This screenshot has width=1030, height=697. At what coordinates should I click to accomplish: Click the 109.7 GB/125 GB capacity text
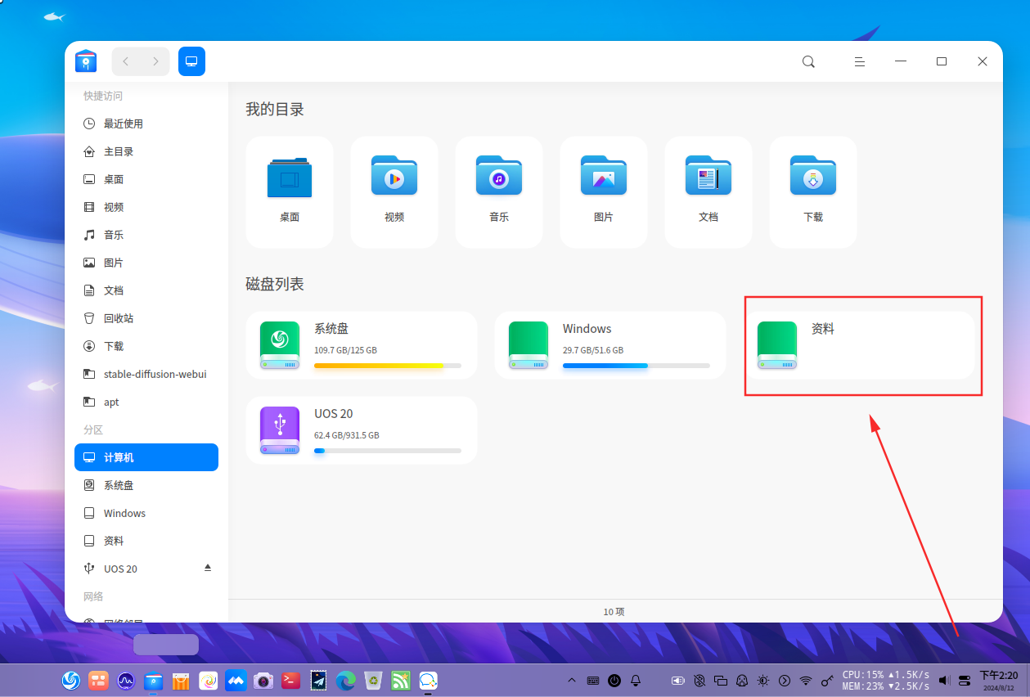click(345, 350)
